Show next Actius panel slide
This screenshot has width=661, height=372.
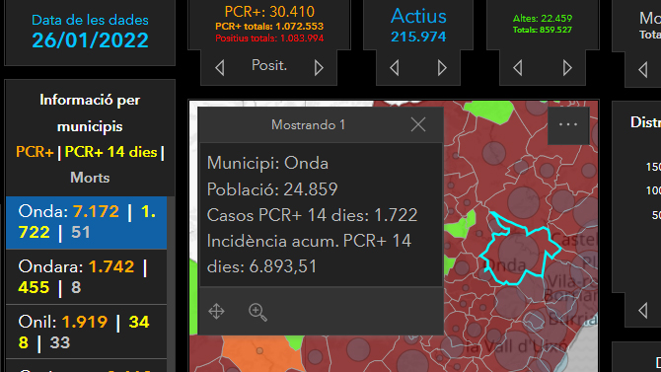coord(442,67)
